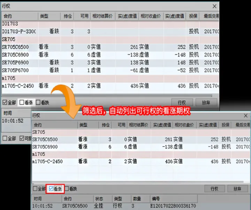Select SR705C6500 row in the front window's option list
This screenshot has width=251, height=210.
coord(141,139)
